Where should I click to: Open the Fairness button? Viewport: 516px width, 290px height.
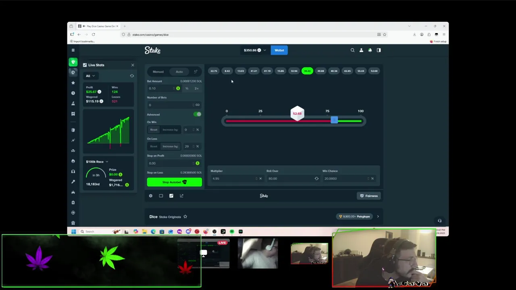tap(369, 196)
